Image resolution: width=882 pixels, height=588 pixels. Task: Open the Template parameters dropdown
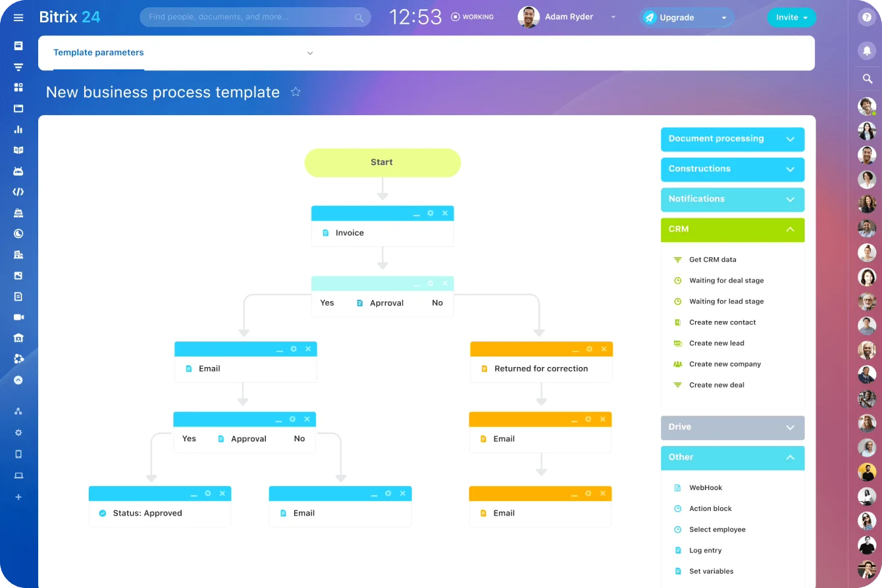(x=309, y=53)
